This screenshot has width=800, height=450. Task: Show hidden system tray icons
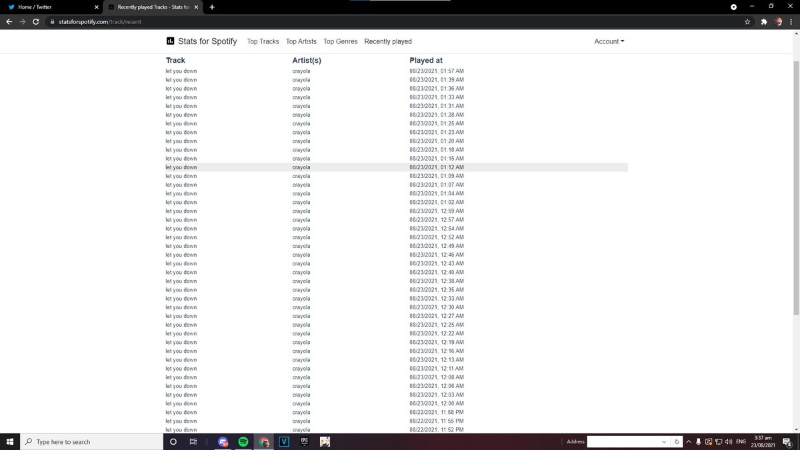pyautogui.click(x=688, y=442)
